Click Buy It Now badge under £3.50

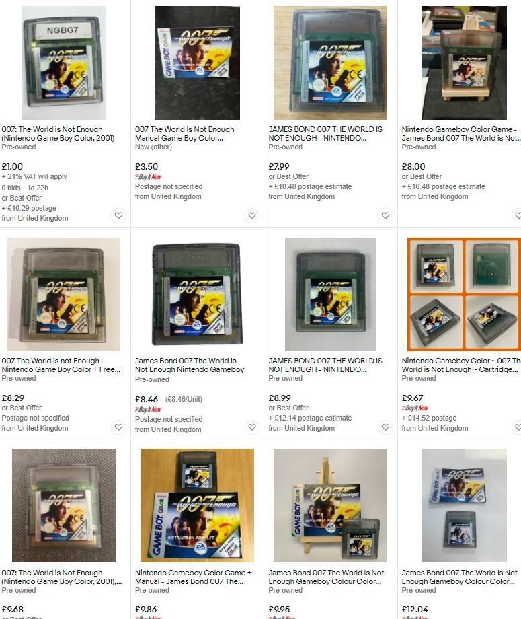[149, 177]
